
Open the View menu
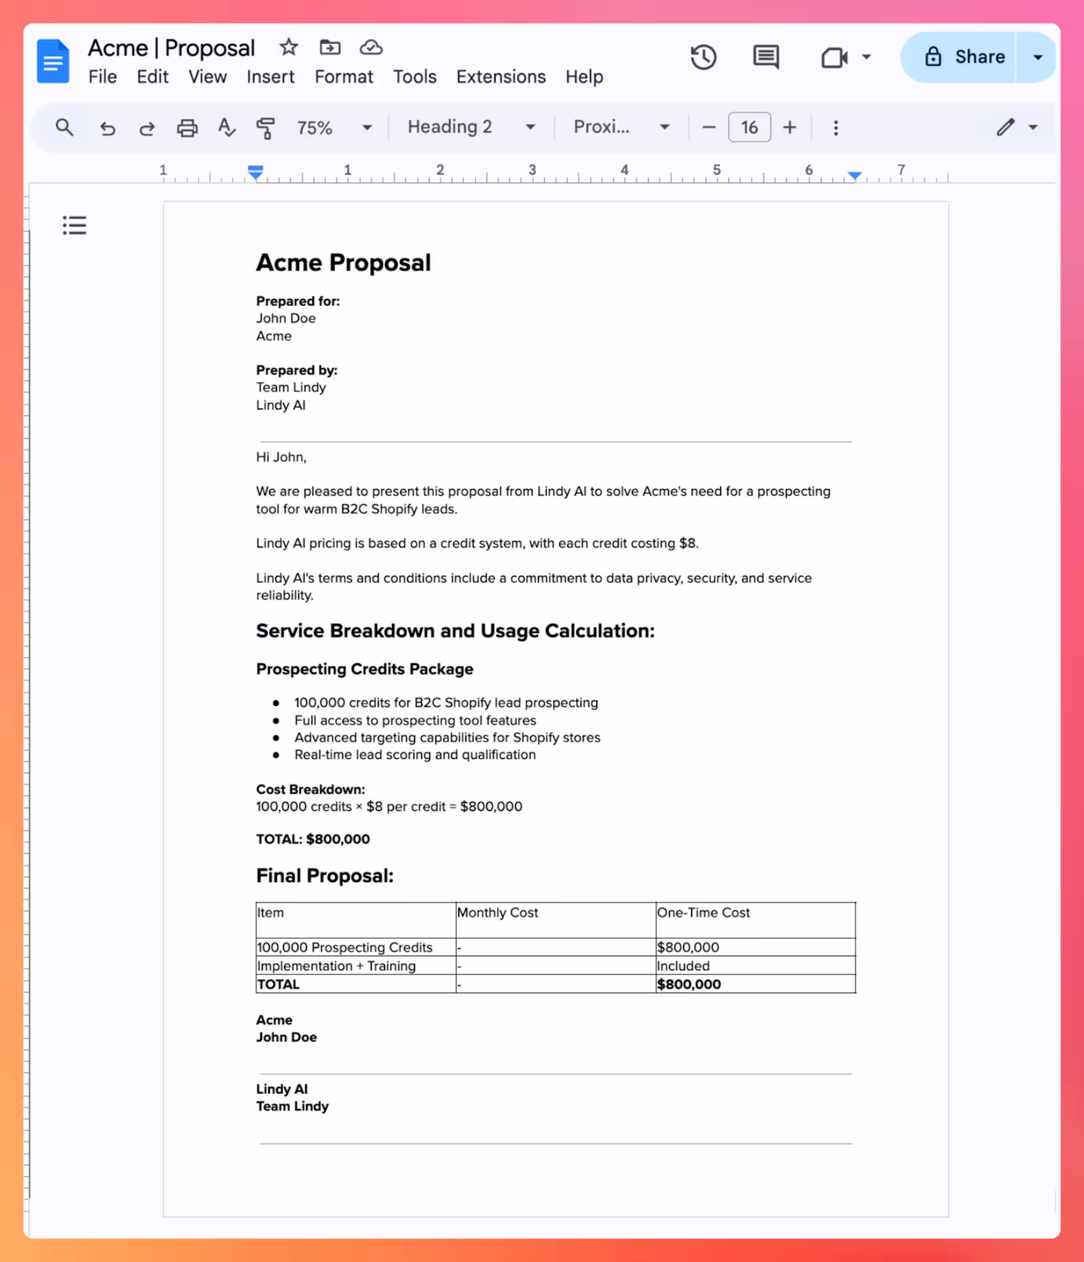(207, 77)
